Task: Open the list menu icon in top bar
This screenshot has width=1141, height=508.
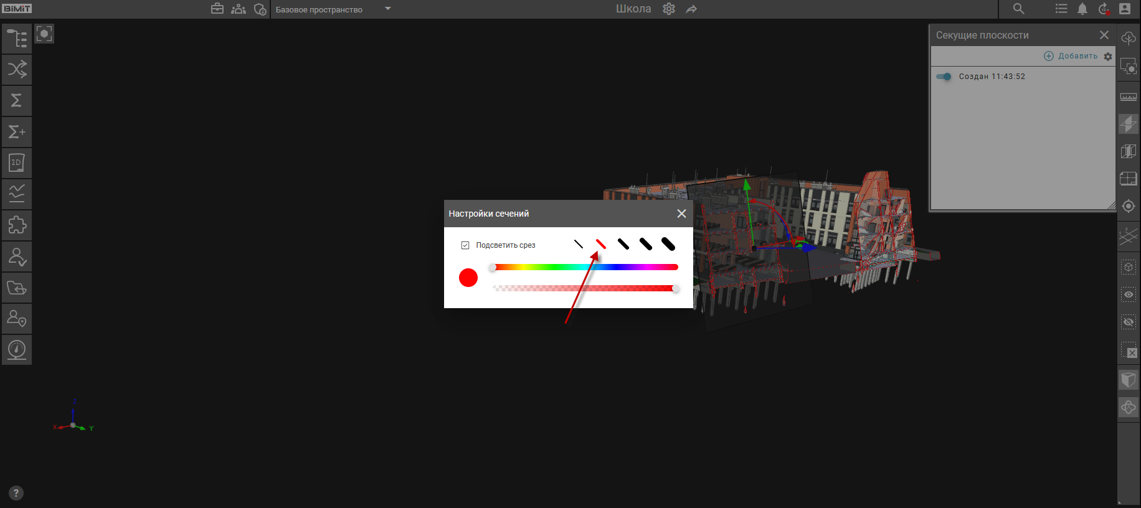Action: coord(1061,9)
